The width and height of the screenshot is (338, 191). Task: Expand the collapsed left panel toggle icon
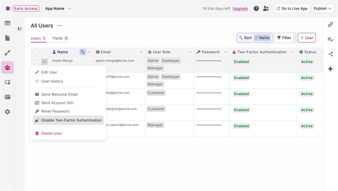click(x=20, y=29)
